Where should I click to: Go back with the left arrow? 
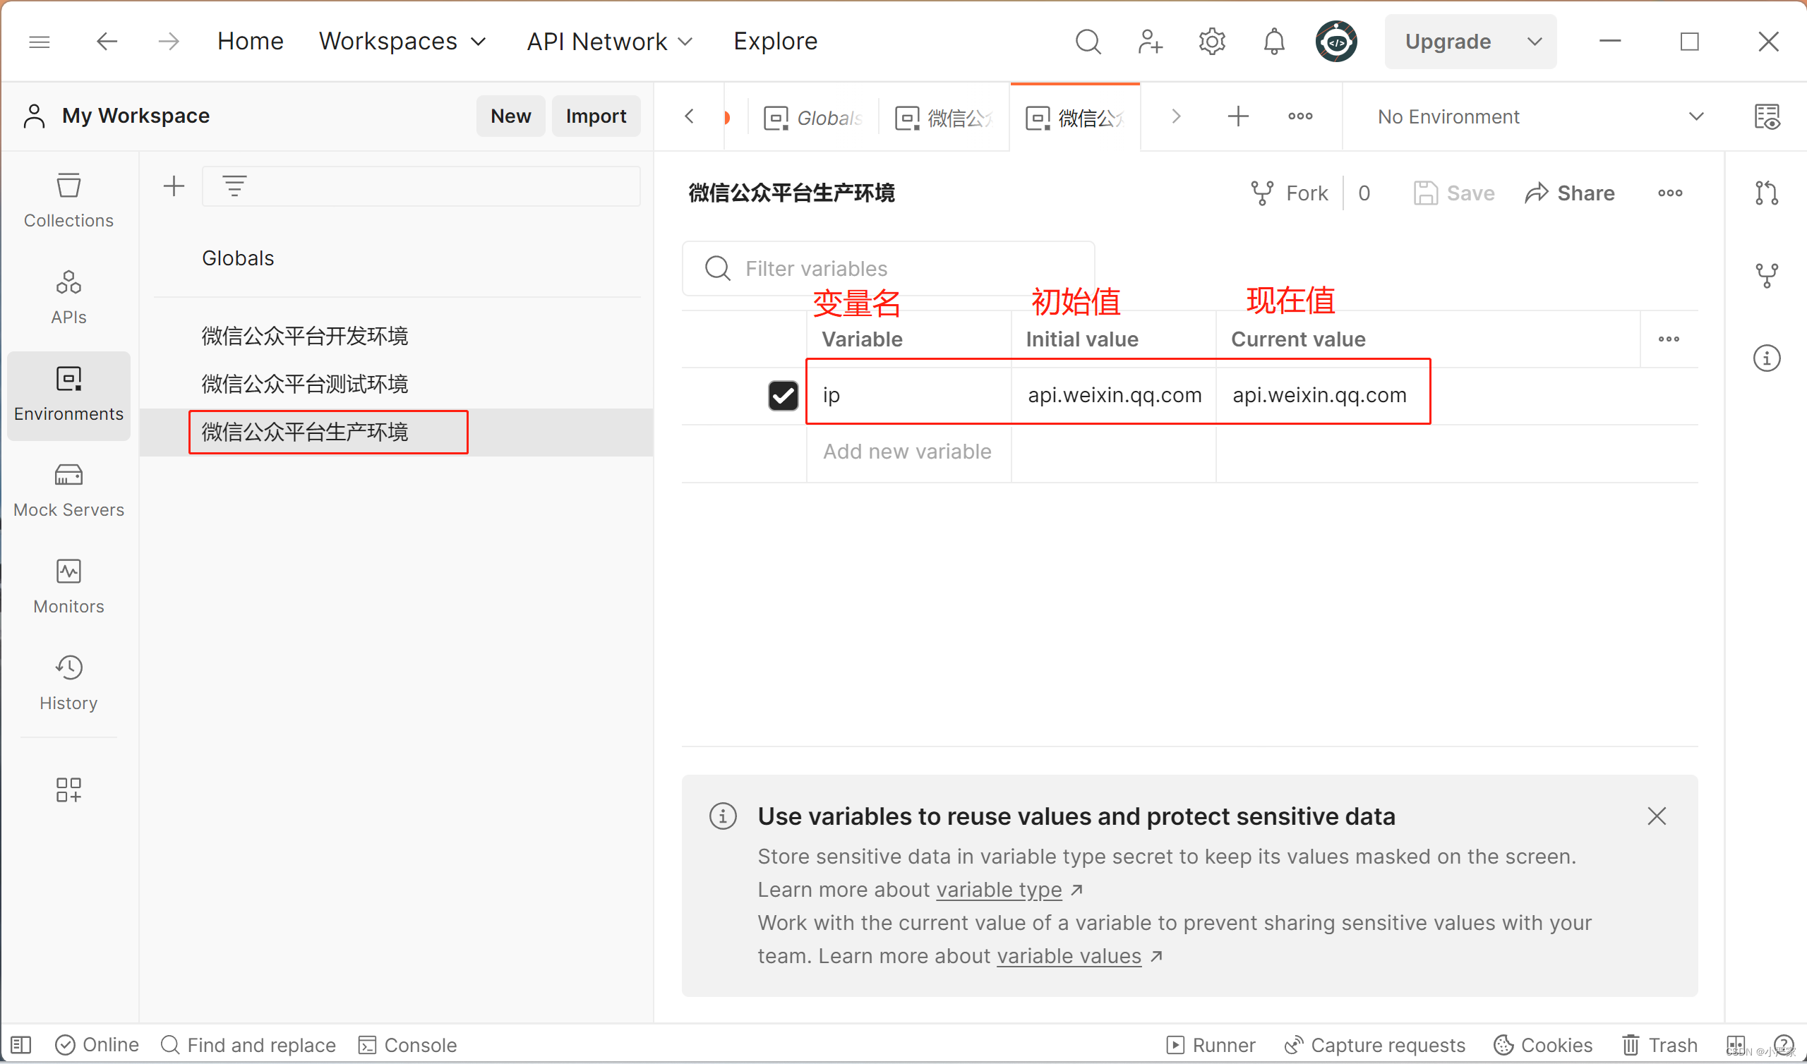(107, 42)
